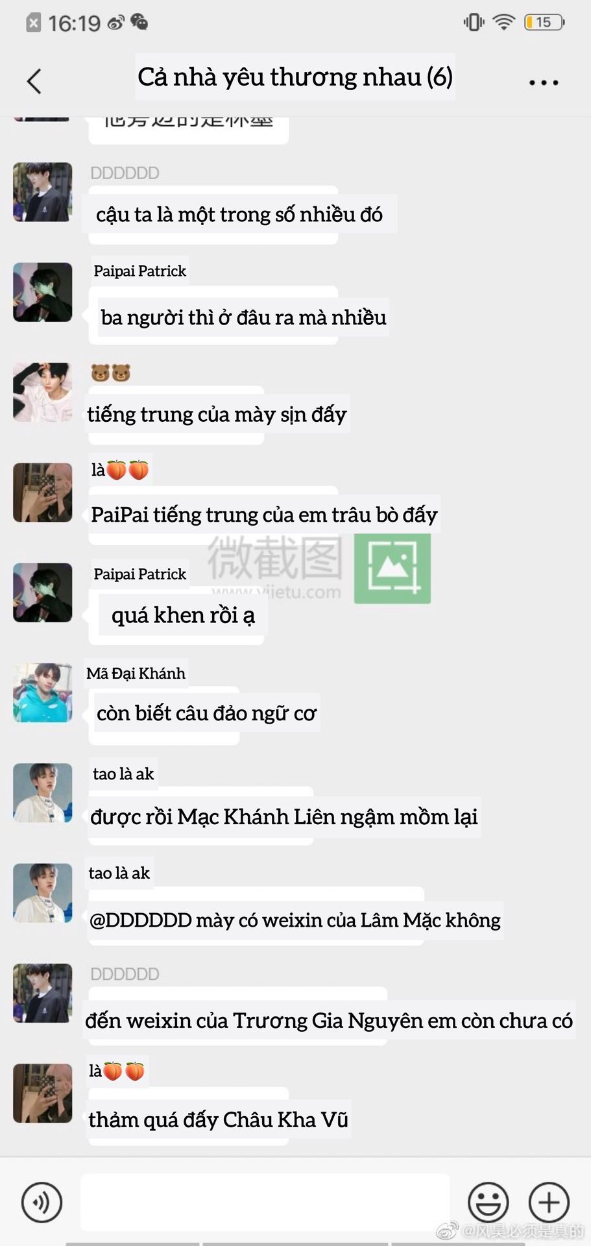Tap the message thảm quá đấy Châu Kha Vũ
The image size is (591, 1246).
coord(219,1119)
